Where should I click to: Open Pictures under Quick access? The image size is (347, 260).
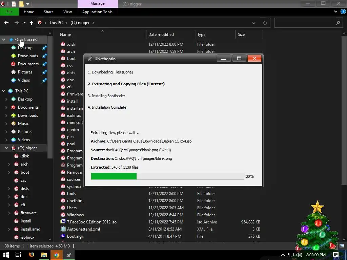[25, 72]
